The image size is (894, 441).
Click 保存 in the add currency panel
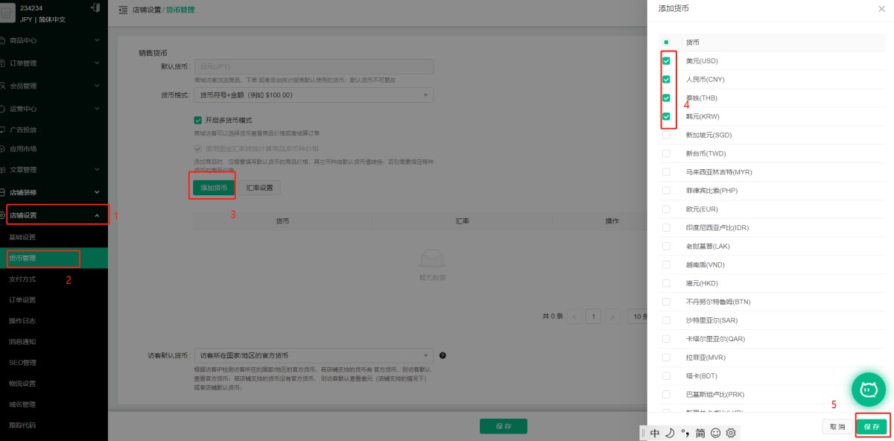tap(871, 427)
